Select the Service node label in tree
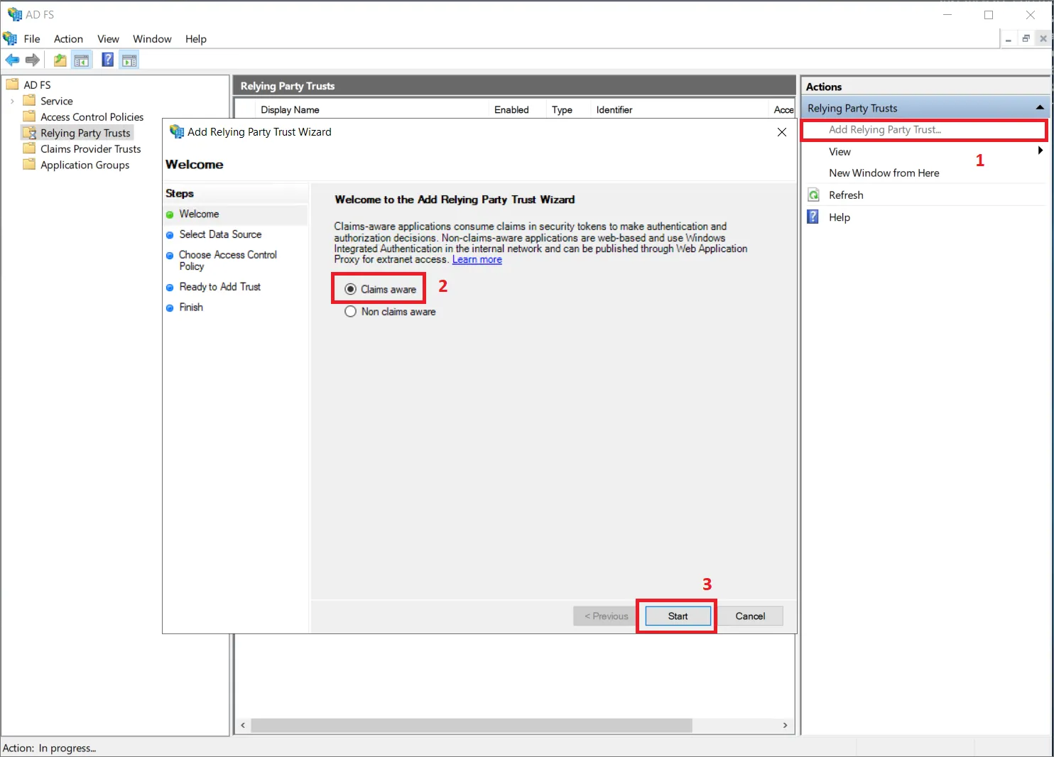 (57, 101)
